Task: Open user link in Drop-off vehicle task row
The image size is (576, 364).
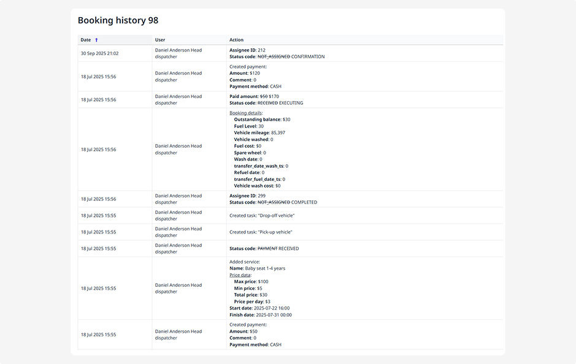Action: click(x=178, y=216)
